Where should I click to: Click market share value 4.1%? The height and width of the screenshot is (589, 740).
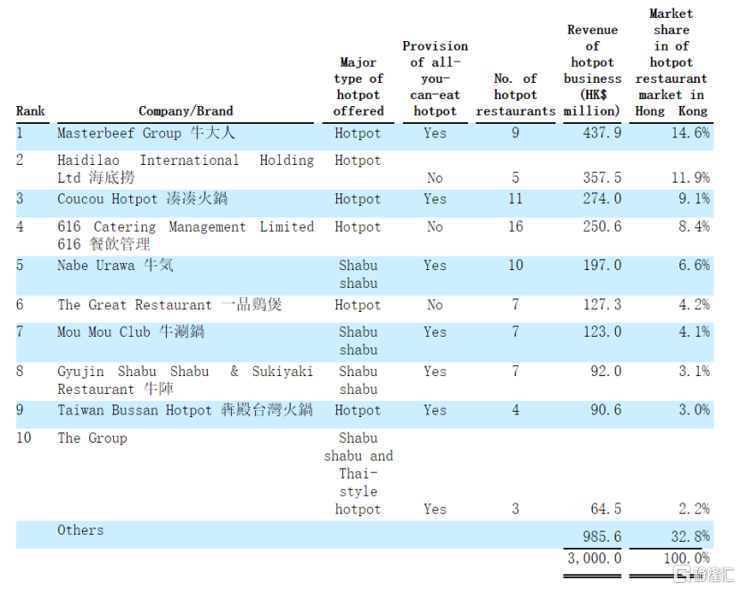tap(694, 332)
